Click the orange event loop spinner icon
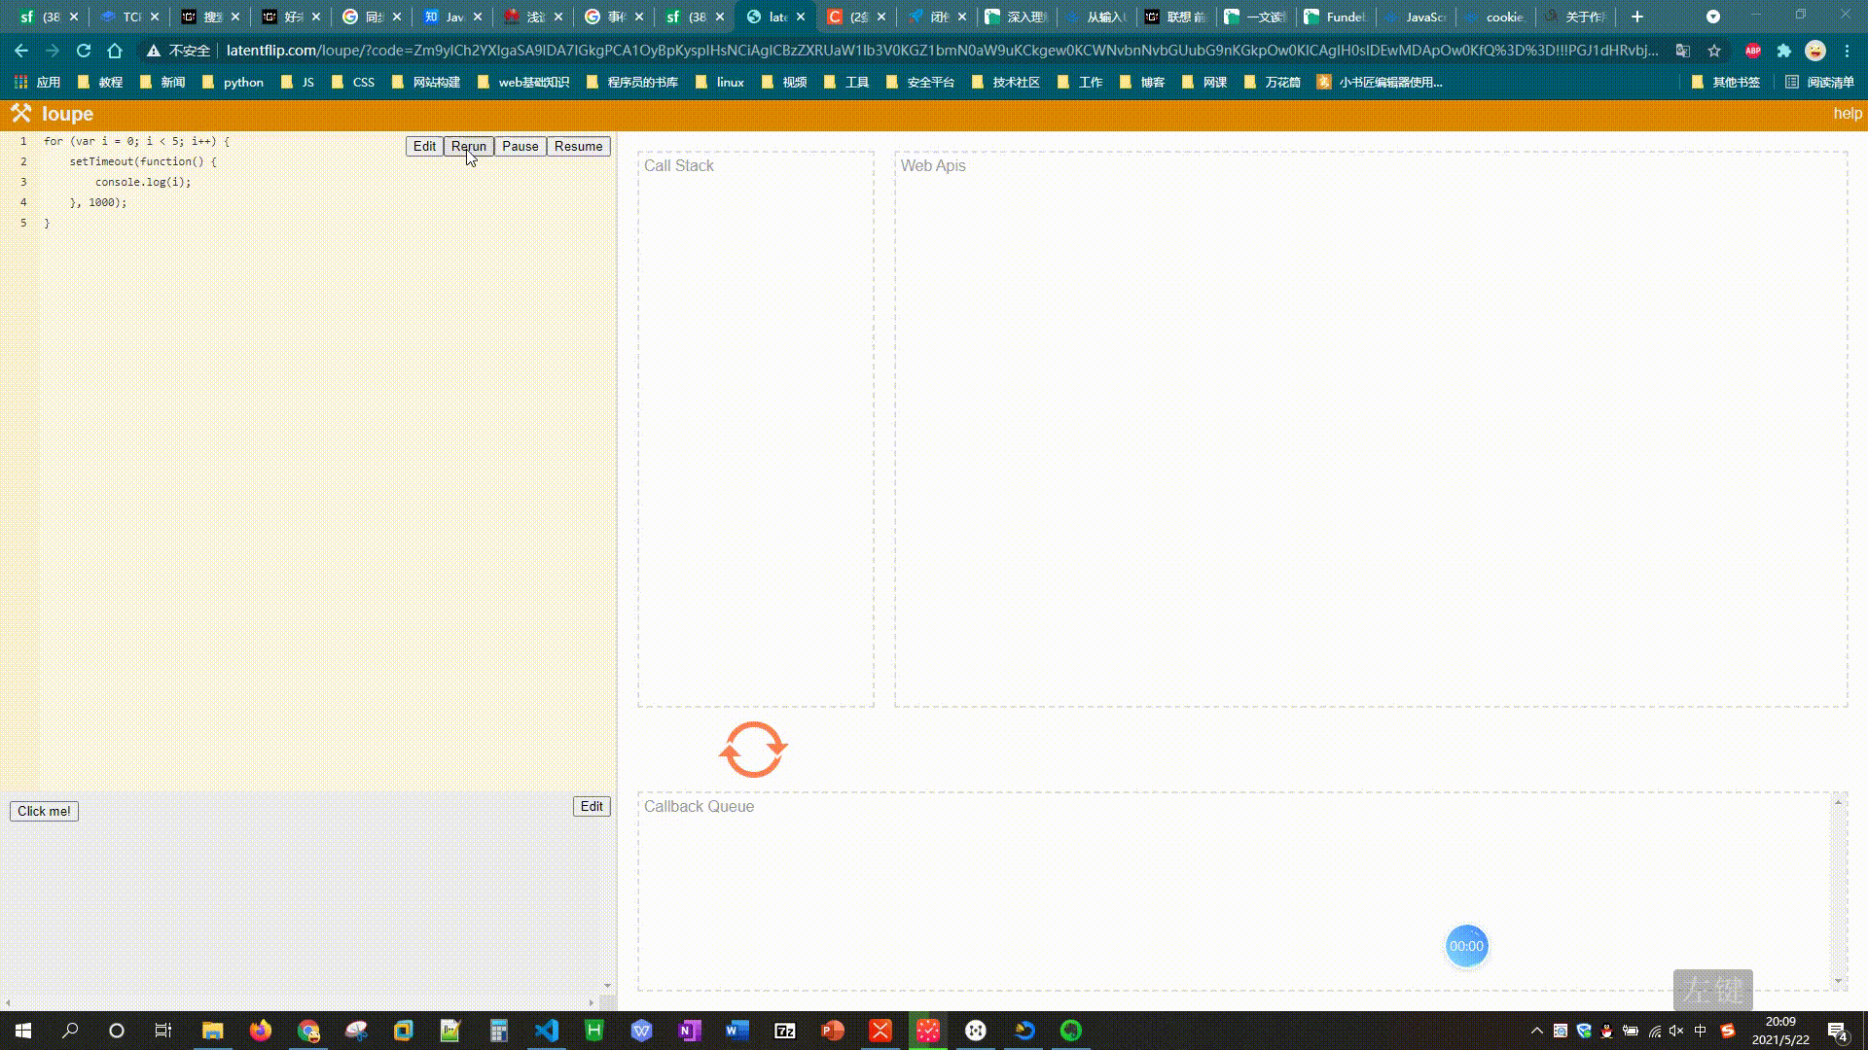The width and height of the screenshot is (1868, 1050). (753, 750)
